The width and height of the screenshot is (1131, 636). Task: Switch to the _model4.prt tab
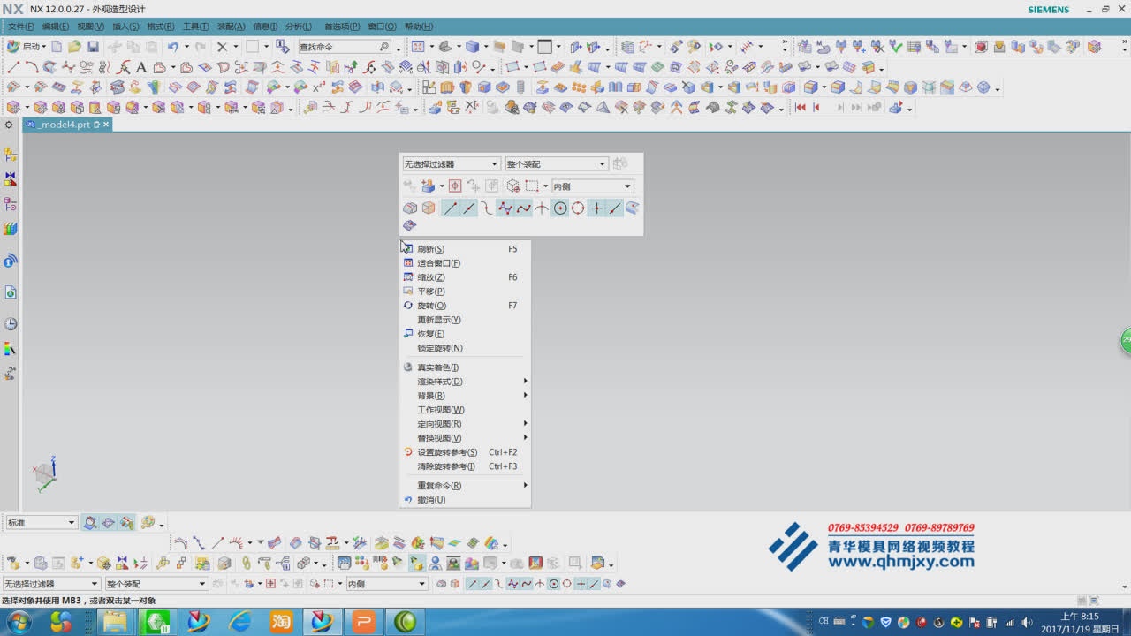point(66,125)
